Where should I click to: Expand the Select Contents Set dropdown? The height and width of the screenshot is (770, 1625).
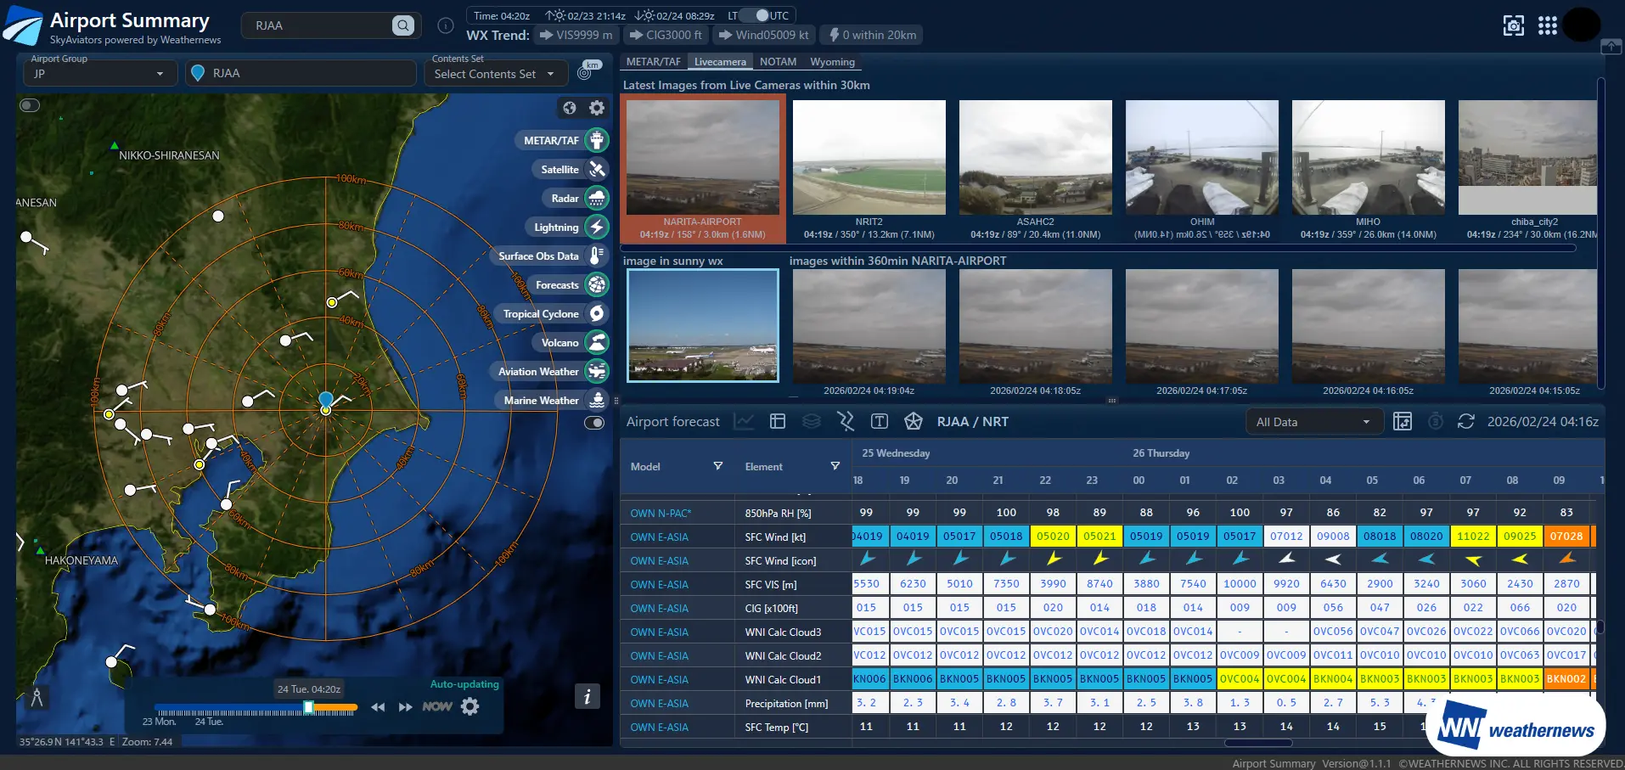click(x=494, y=74)
